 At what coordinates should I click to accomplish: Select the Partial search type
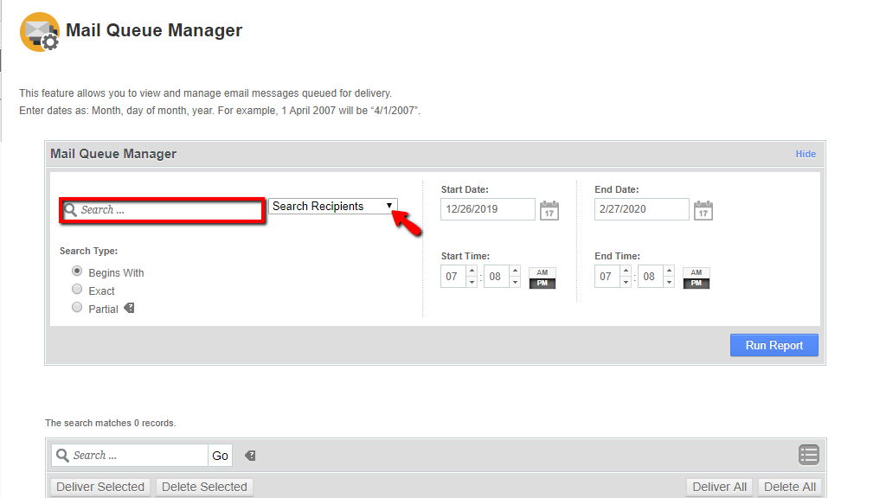pos(77,307)
